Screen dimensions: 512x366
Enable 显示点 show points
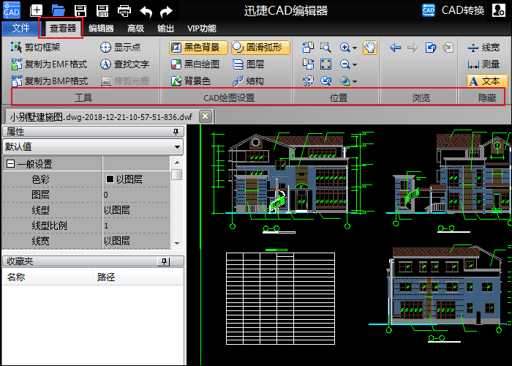[120, 48]
